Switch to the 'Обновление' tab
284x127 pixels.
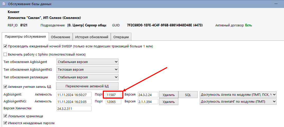tap(60, 37)
